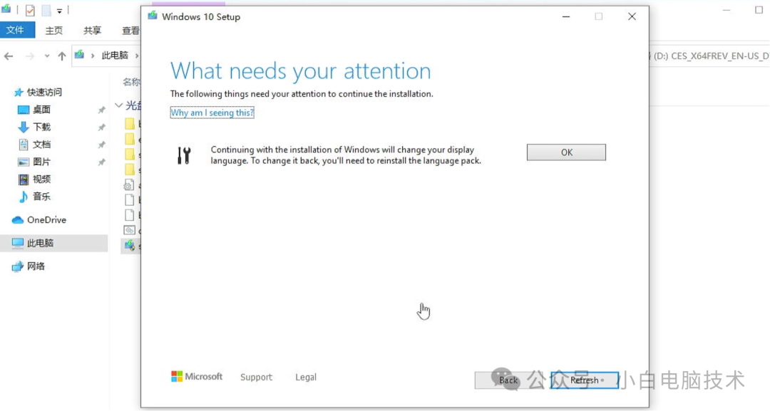Switch to the 主页 ribbon tab
Viewport: 770px width, 411px height.
(54, 31)
